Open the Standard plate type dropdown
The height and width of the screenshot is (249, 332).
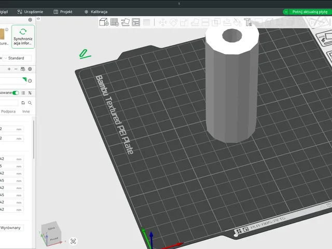[x=18, y=58]
